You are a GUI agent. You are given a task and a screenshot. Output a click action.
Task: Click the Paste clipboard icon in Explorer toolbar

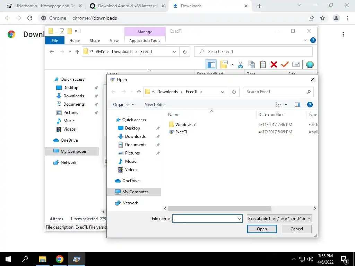(x=263, y=64)
